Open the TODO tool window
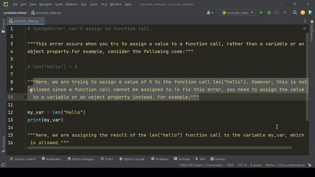The image size is (315, 177). pyautogui.click(x=107, y=159)
